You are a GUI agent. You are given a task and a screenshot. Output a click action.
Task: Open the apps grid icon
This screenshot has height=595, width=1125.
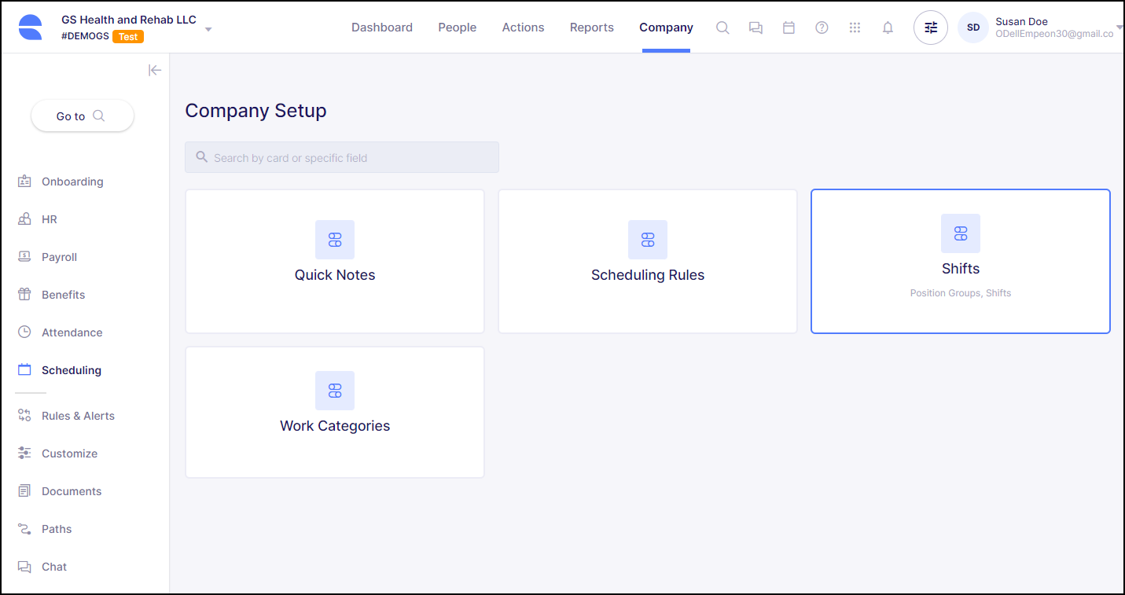pyautogui.click(x=855, y=28)
